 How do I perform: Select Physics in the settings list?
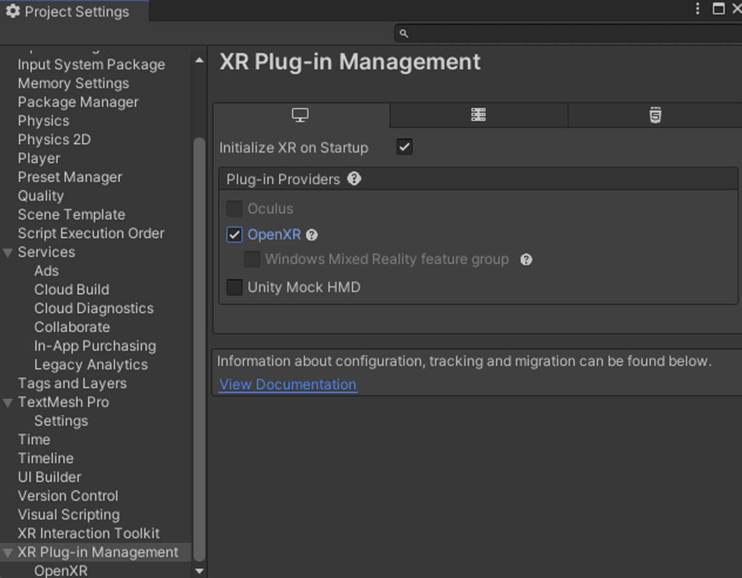pyautogui.click(x=43, y=121)
